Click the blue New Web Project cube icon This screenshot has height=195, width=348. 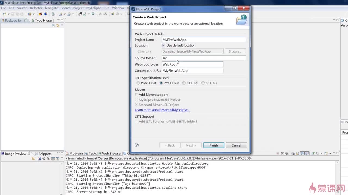[x=45, y=14]
